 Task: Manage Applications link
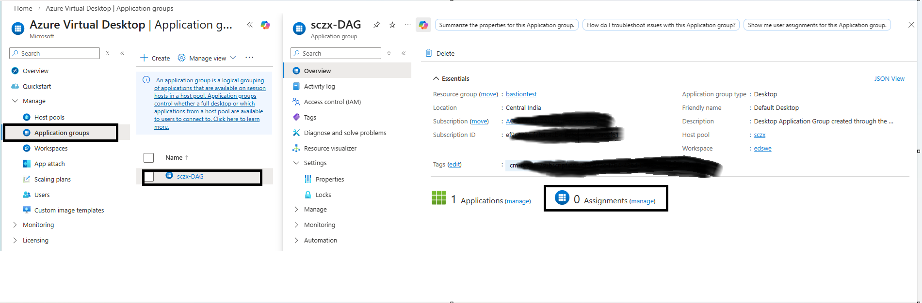(518, 201)
